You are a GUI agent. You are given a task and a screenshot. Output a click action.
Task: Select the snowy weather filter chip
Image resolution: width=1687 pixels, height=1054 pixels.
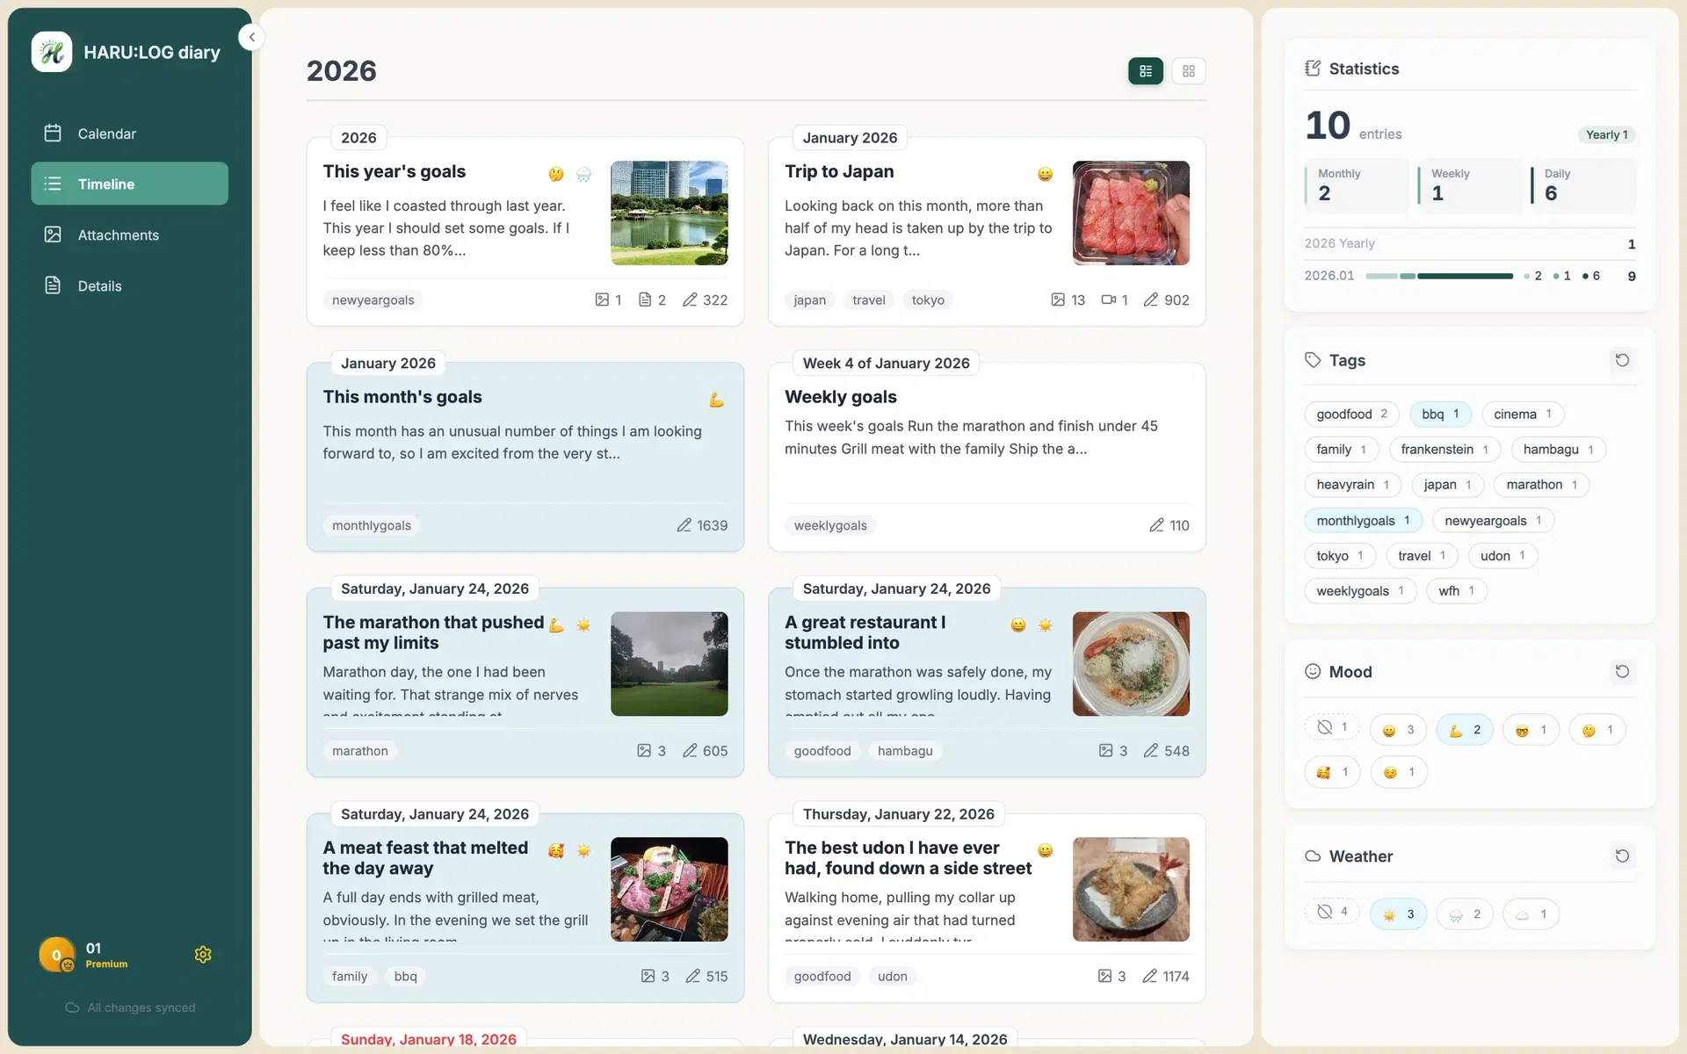click(1465, 914)
